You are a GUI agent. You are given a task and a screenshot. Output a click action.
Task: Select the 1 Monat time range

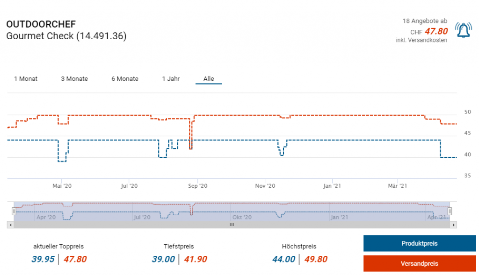[26, 79]
